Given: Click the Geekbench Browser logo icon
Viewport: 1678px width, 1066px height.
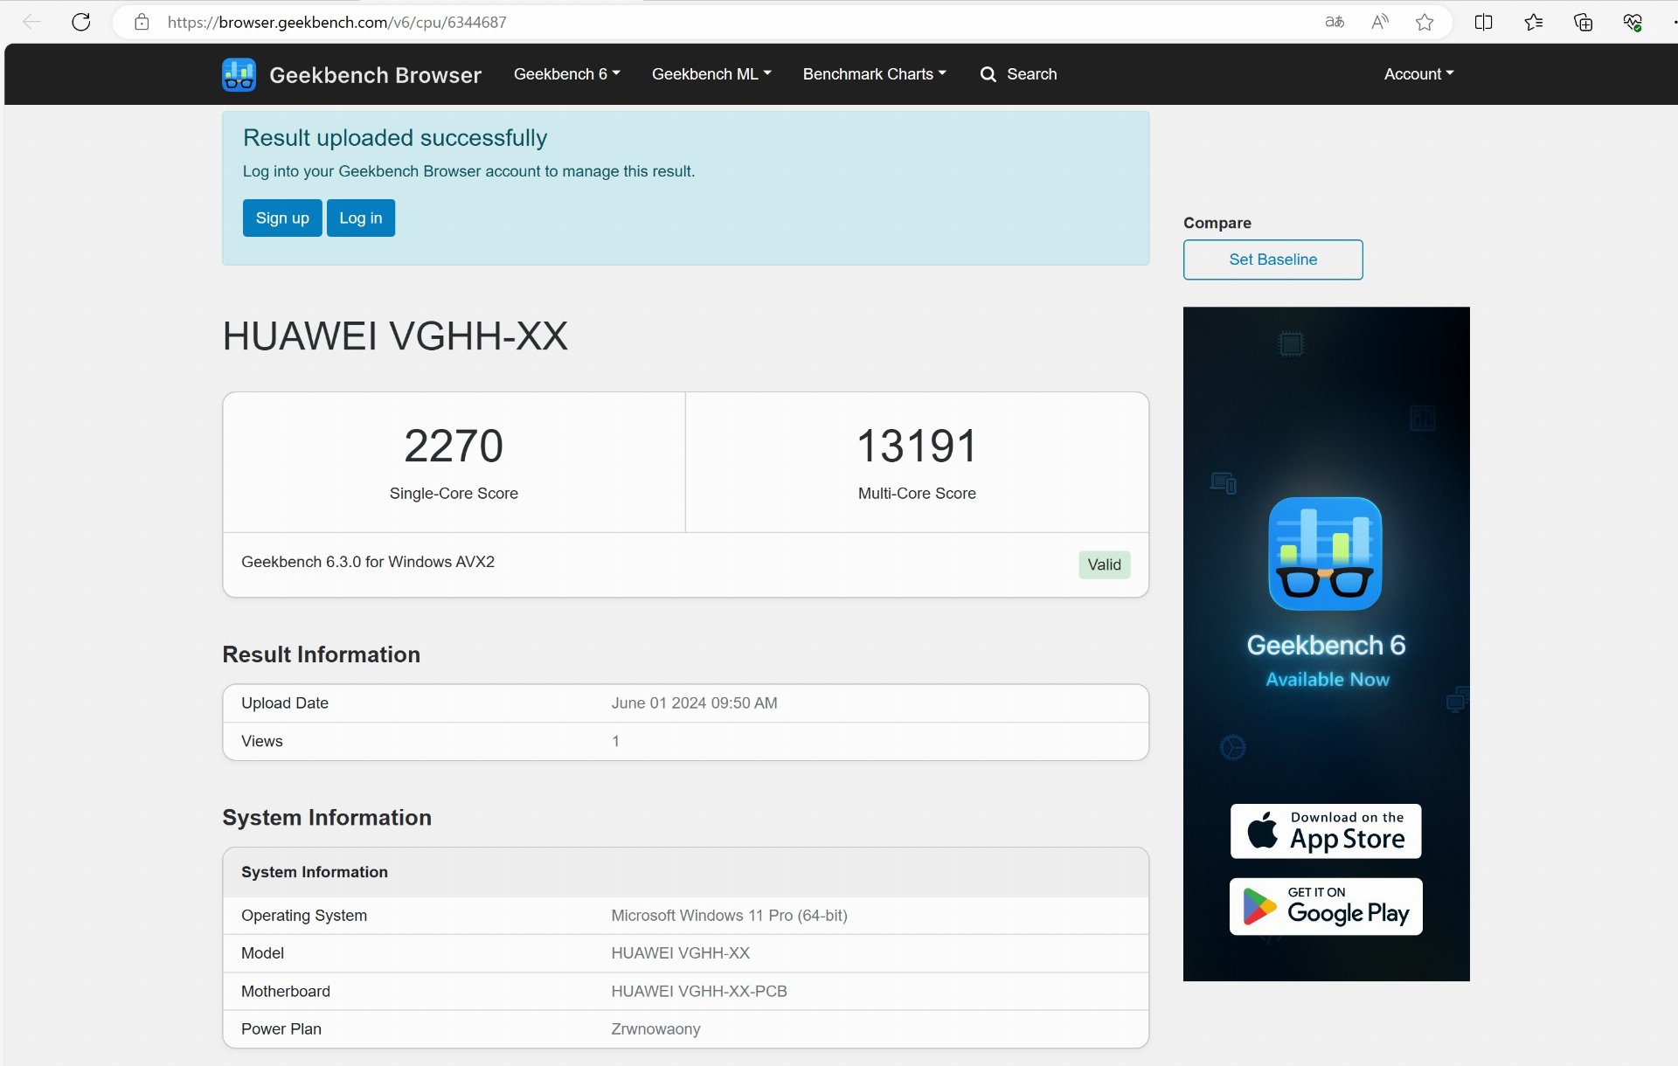Looking at the screenshot, I should [239, 74].
